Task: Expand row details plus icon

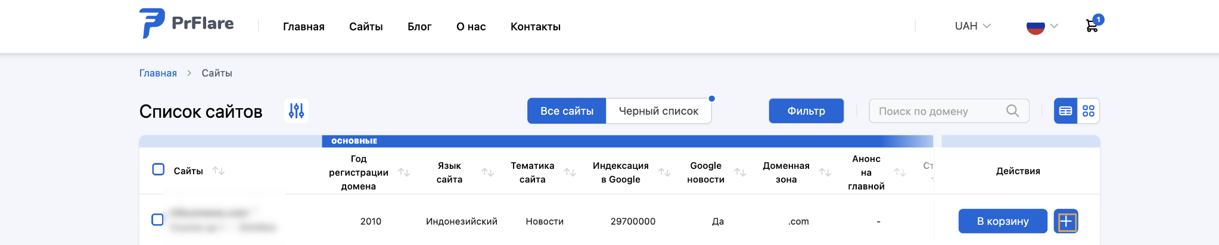Action: pyautogui.click(x=1066, y=222)
